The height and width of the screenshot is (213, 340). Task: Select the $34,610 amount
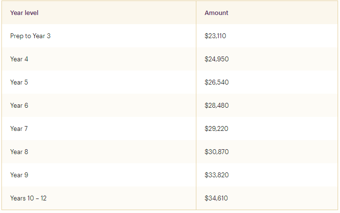pyautogui.click(x=216, y=198)
